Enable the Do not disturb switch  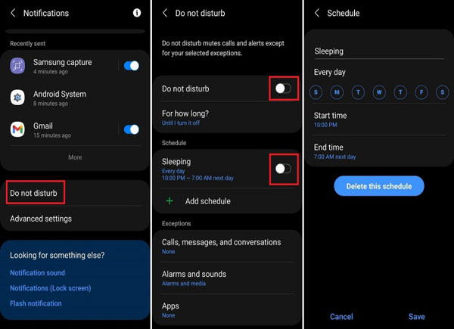tap(283, 88)
